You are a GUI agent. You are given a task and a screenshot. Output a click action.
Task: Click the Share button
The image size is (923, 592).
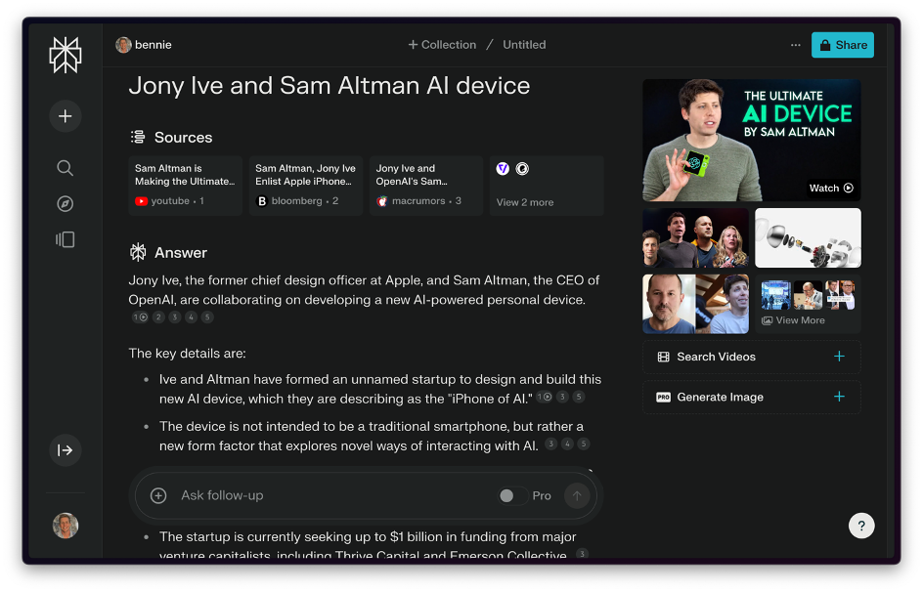[x=843, y=45]
